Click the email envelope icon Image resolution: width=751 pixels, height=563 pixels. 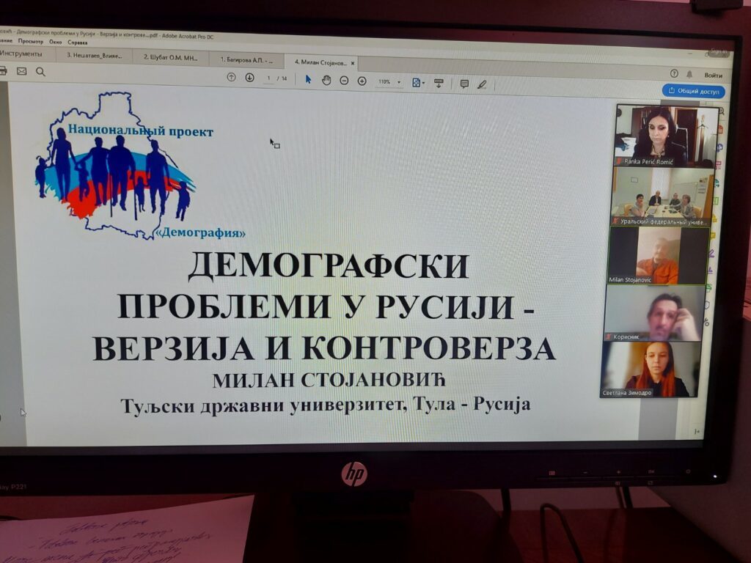21,71
